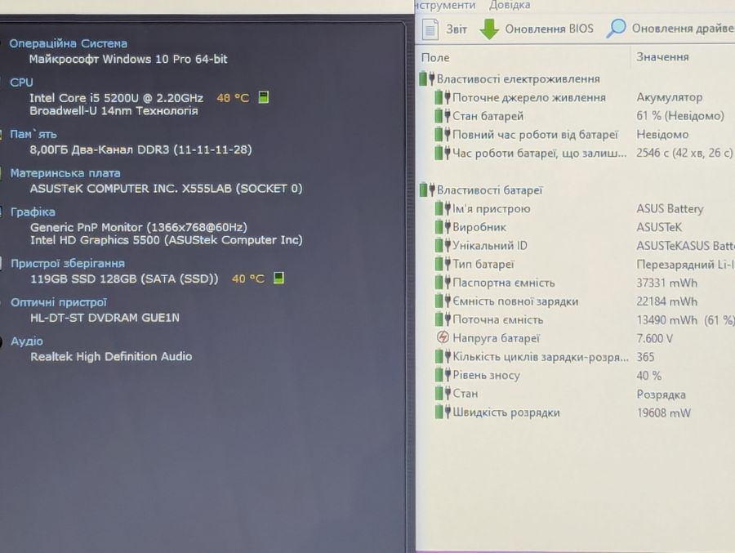This screenshot has width=735, height=553.
Task: Click the Поле column header
Action: pyautogui.click(x=435, y=58)
